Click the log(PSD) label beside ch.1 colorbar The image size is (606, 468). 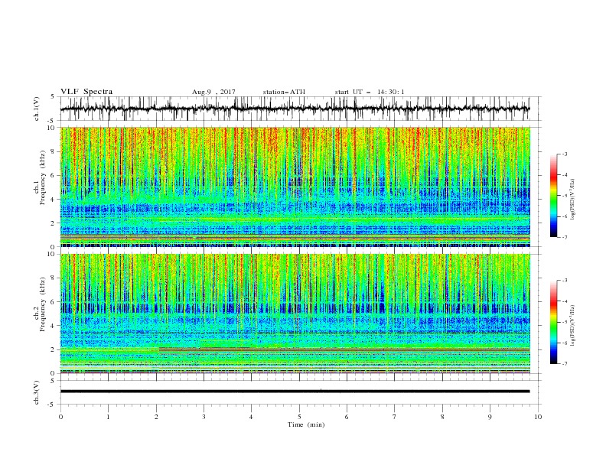click(573, 199)
